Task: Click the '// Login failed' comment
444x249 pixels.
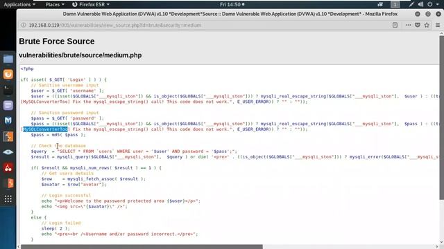Action: pyautogui.click(x=61, y=223)
